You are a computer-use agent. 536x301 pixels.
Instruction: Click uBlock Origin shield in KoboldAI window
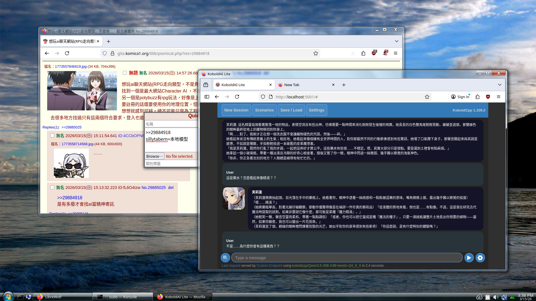[488, 97]
